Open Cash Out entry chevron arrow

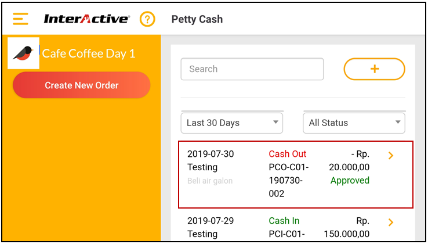pos(391,156)
